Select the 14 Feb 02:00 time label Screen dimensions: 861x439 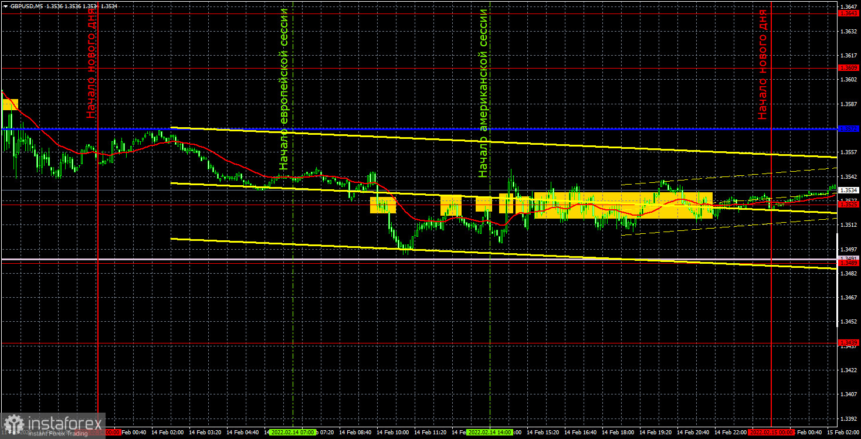pos(167,433)
